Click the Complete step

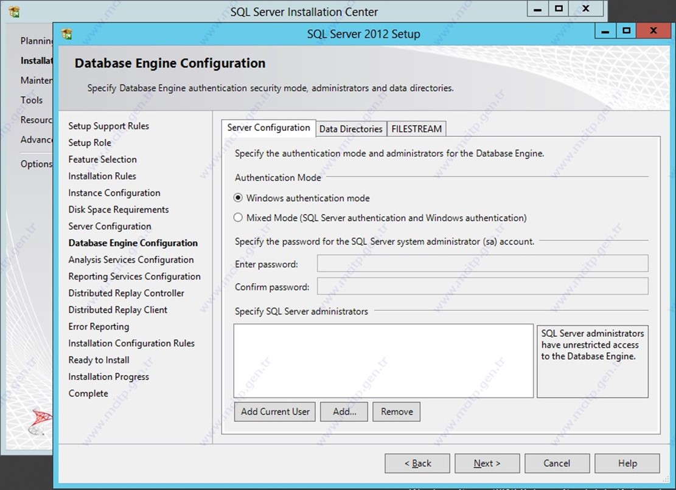pyautogui.click(x=88, y=393)
